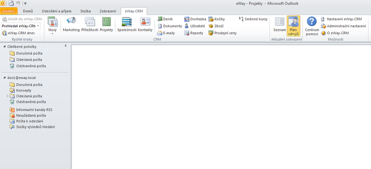Open the Quick Access Toolbar customize arrow
The width and height of the screenshot is (371, 169).
coord(26,3)
